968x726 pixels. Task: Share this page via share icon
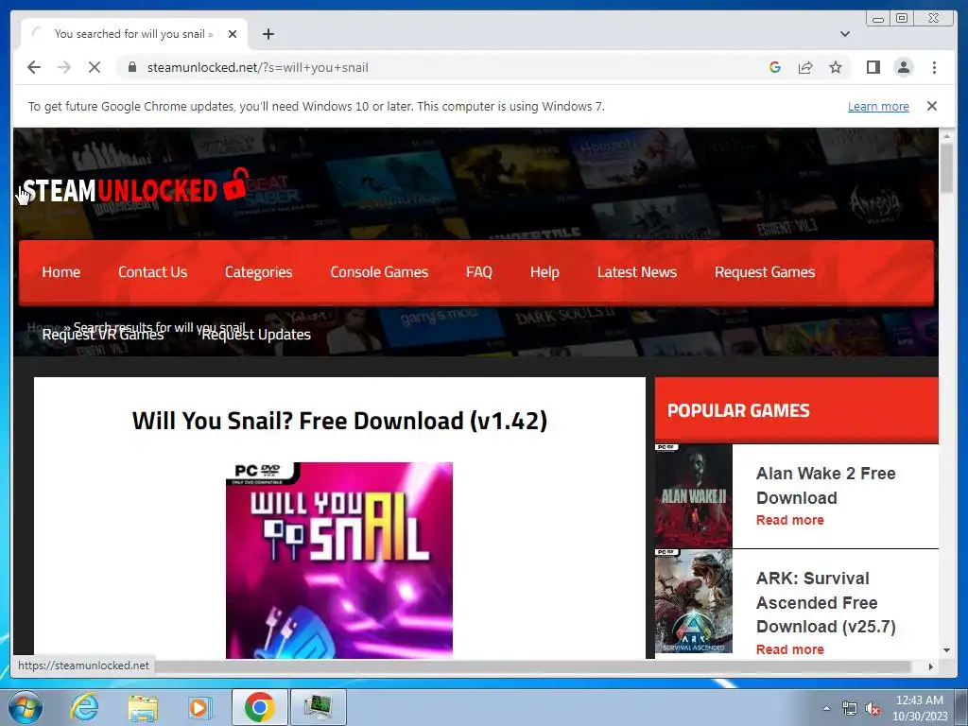coord(805,67)
